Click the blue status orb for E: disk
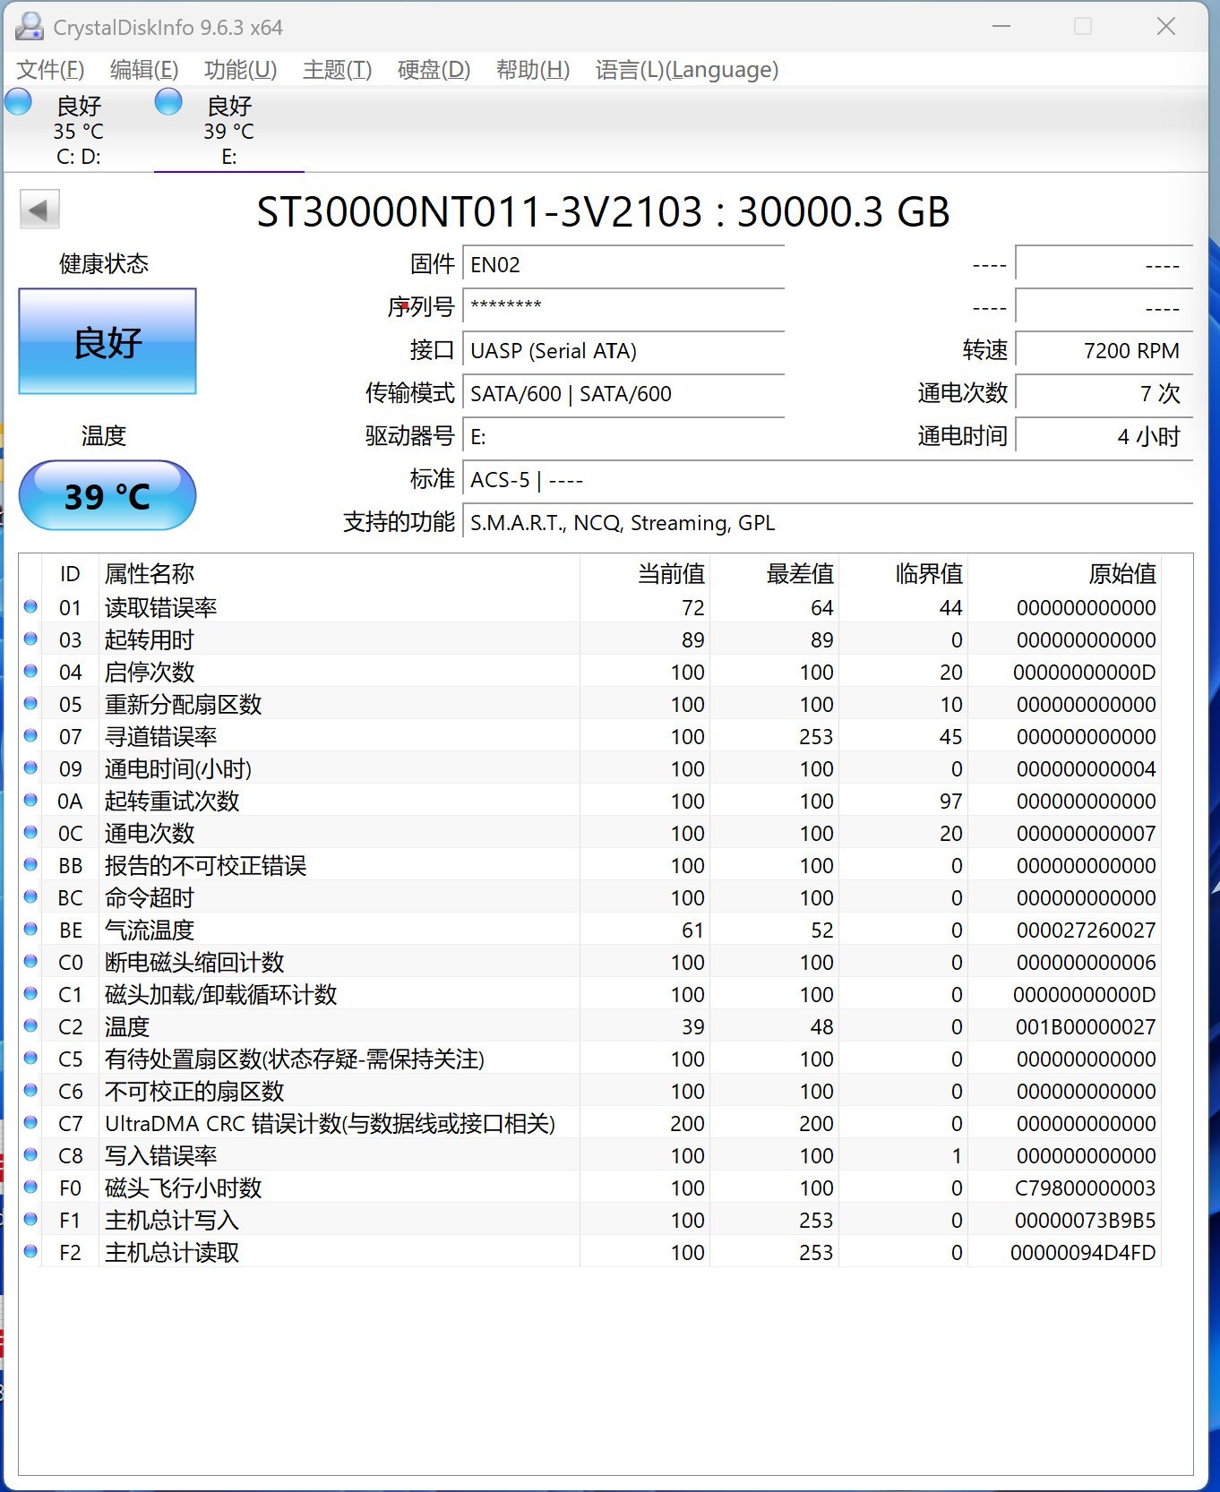The image size is (1220, 1492). tap(168, 102)
